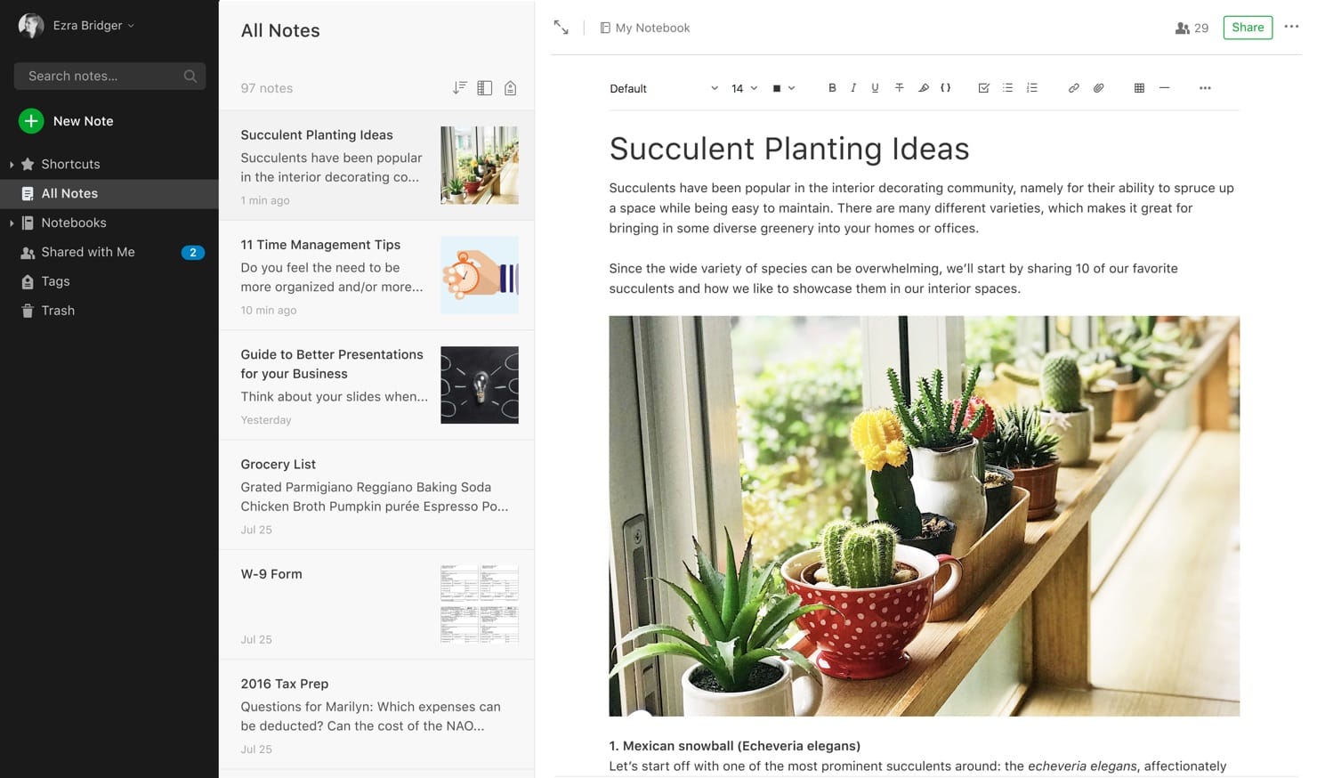Click the attachment paperclip icon

coord(1098,88)
